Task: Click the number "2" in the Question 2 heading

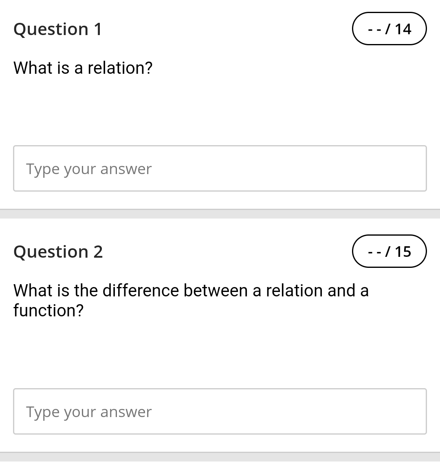Action: (x=98, y=252)
